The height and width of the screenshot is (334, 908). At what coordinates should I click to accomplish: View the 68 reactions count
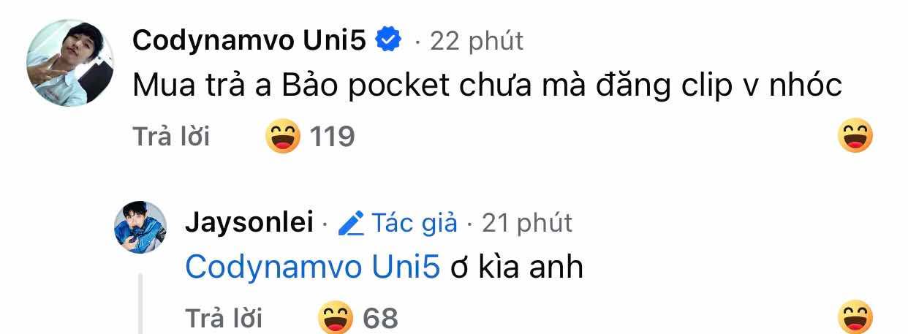point(380,319)
